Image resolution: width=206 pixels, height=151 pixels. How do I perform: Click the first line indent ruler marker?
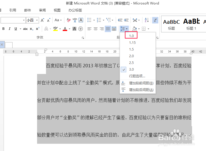coord(46,50)
